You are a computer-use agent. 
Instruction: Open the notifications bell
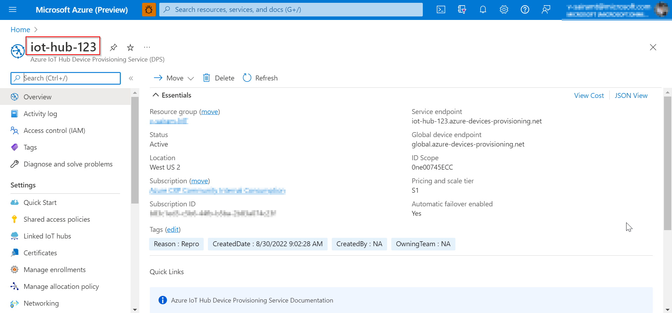click(483, 9)
